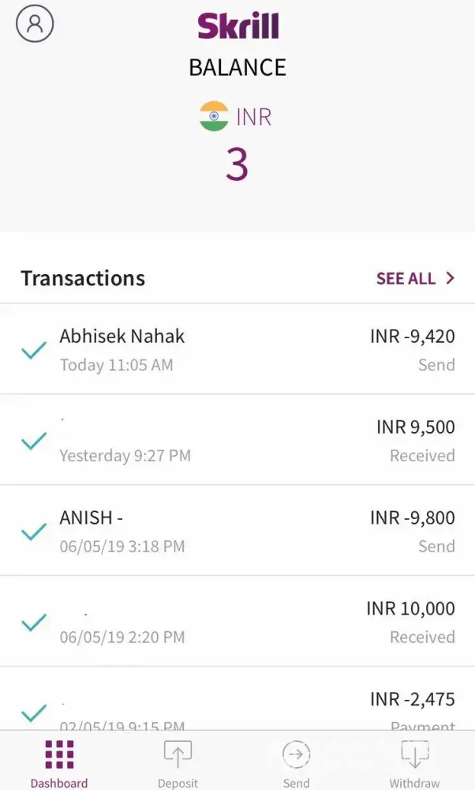Tap the Skrill logo

click(x=237, y=26)
